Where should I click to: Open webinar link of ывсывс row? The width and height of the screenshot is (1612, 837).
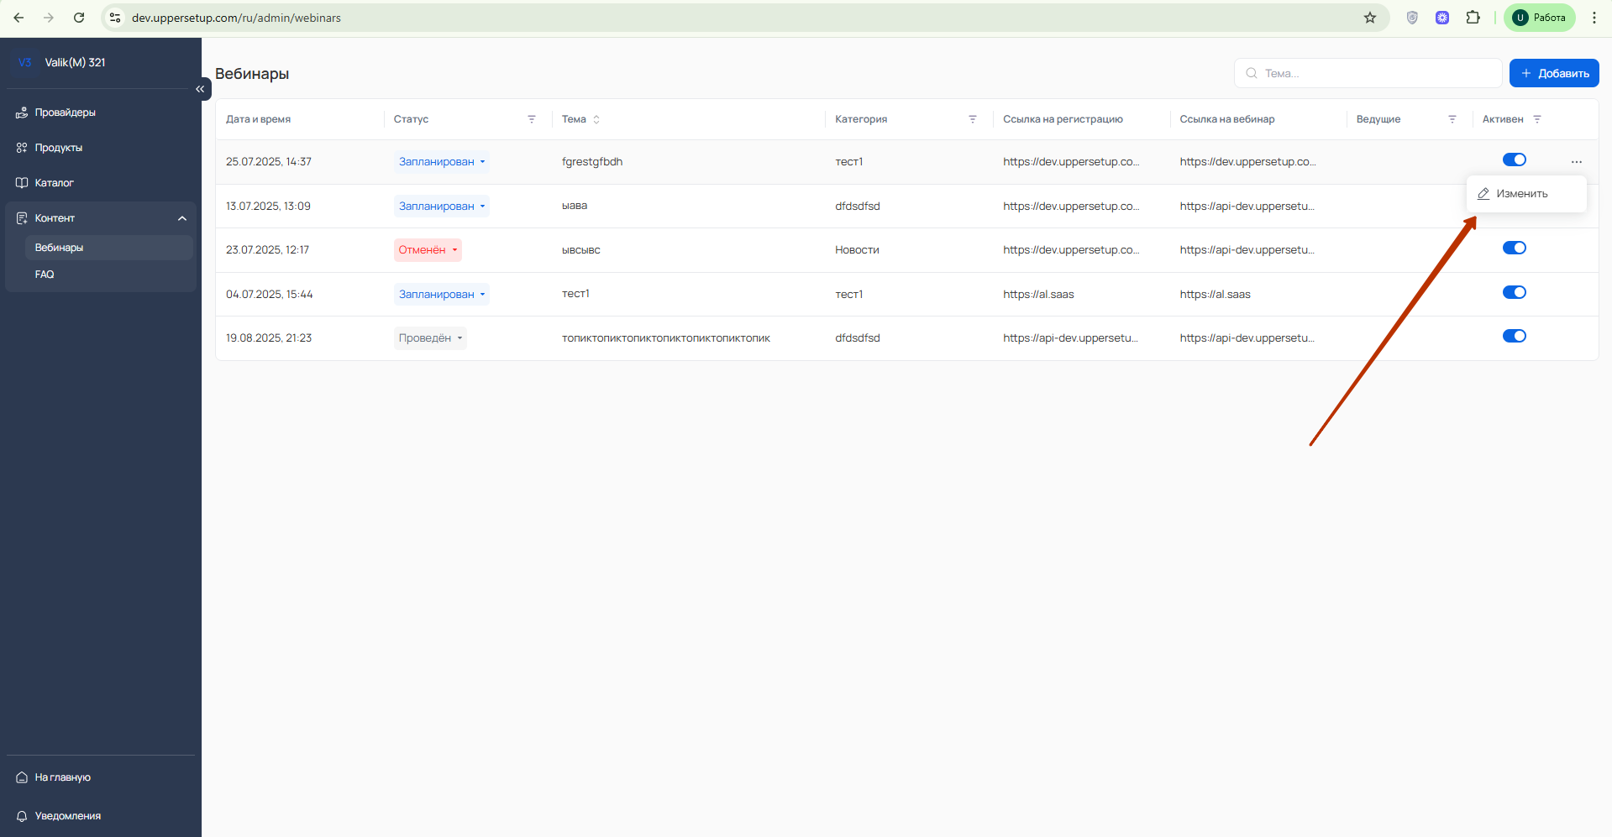tap(1247, 250)
